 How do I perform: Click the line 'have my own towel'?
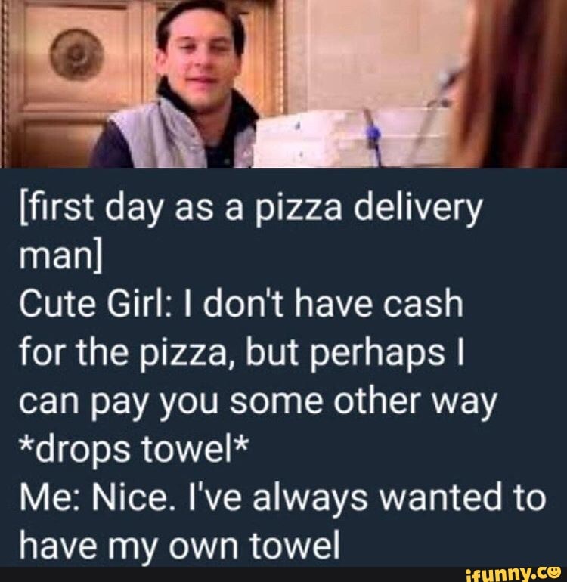point(179,546)
